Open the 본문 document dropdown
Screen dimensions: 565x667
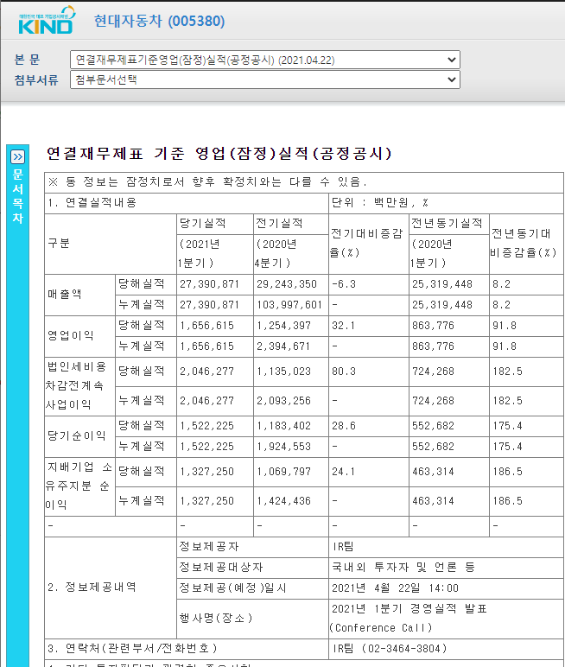(x=264, y=60)
